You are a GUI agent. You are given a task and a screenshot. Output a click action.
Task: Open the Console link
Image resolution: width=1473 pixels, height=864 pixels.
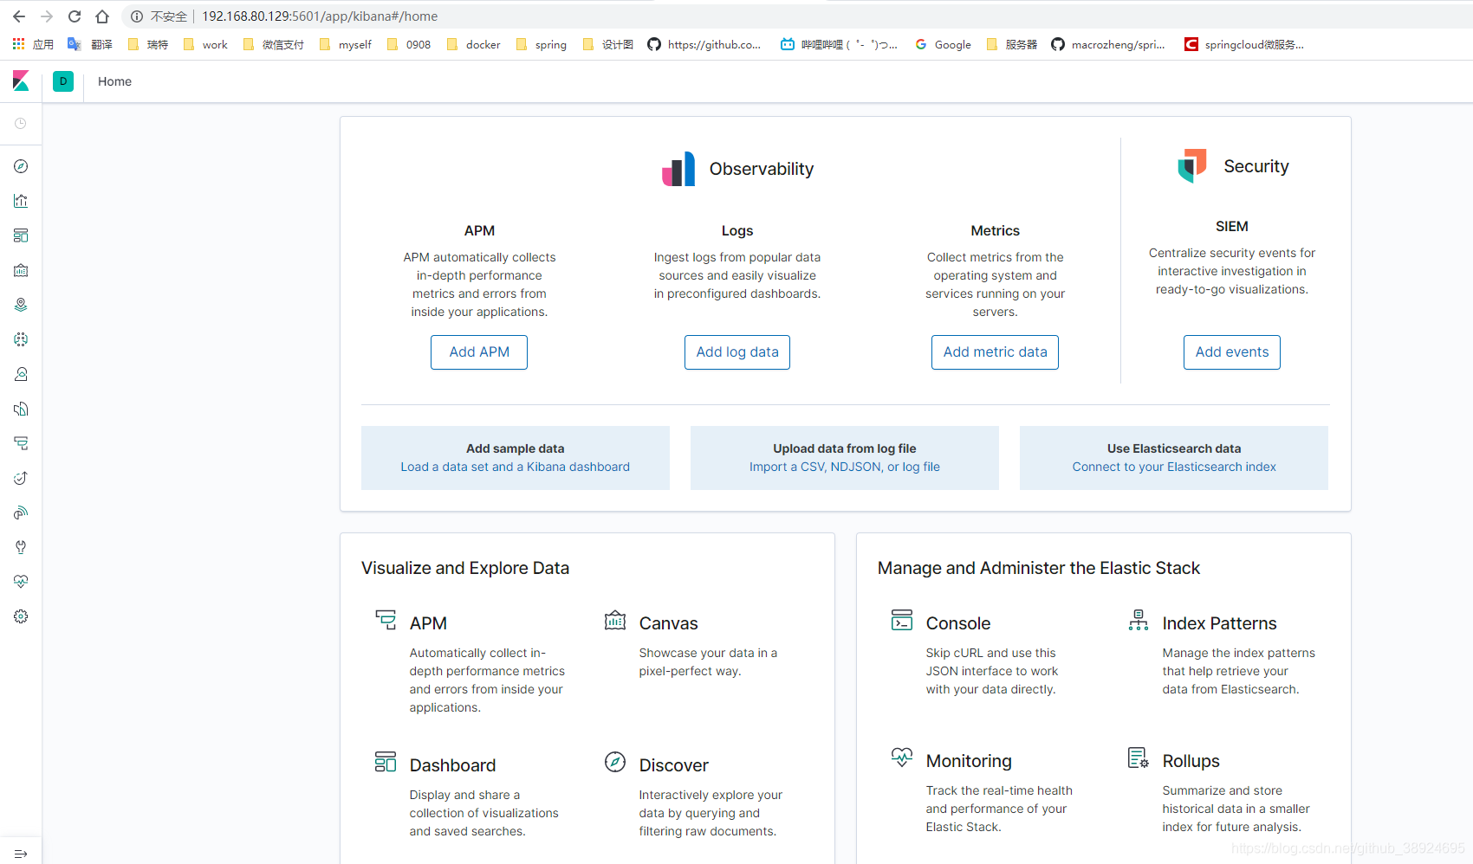(x=957, y=623)
